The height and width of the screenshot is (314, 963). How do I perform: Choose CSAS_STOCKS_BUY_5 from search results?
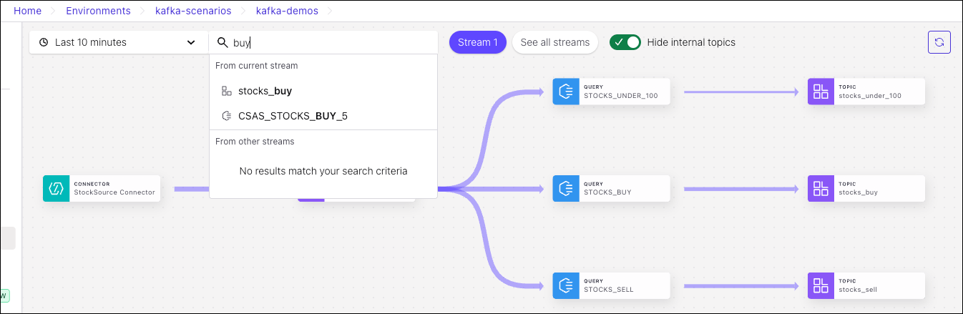coord(293,116)
